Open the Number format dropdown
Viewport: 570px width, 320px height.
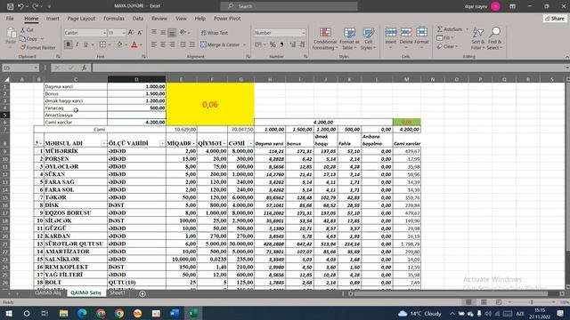click(303, 33)
